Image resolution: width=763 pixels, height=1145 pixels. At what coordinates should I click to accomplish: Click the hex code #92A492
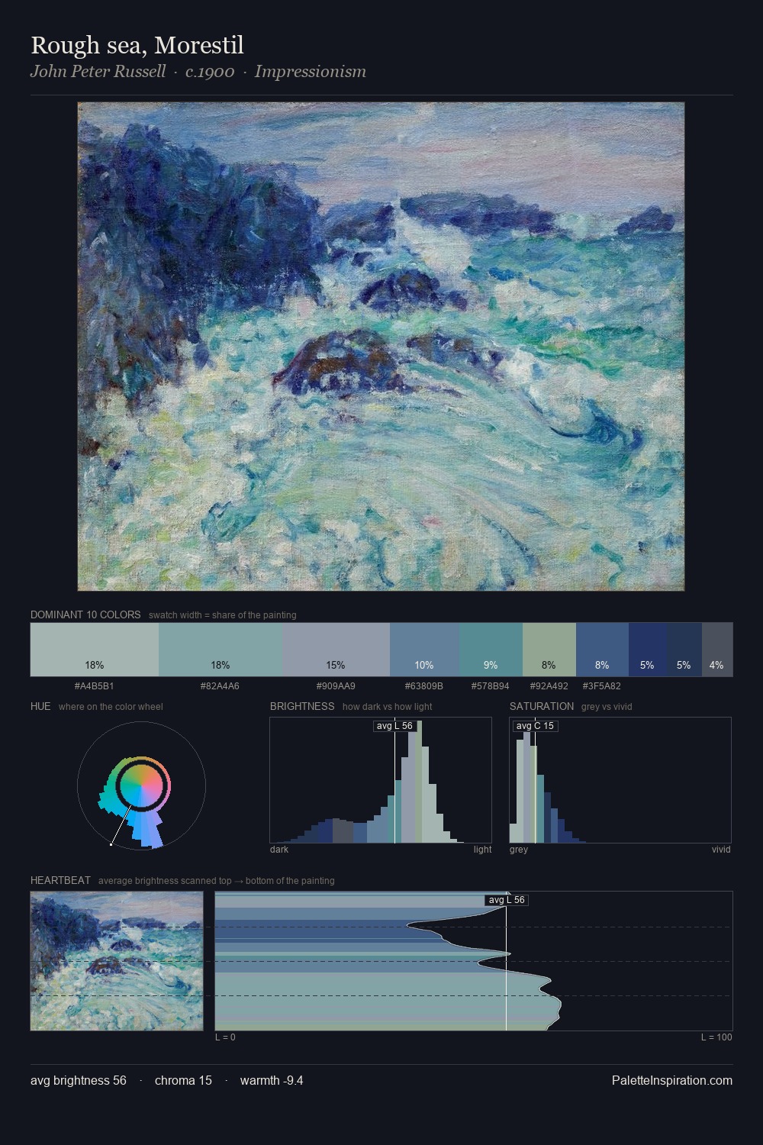click(x=549, y=686)
